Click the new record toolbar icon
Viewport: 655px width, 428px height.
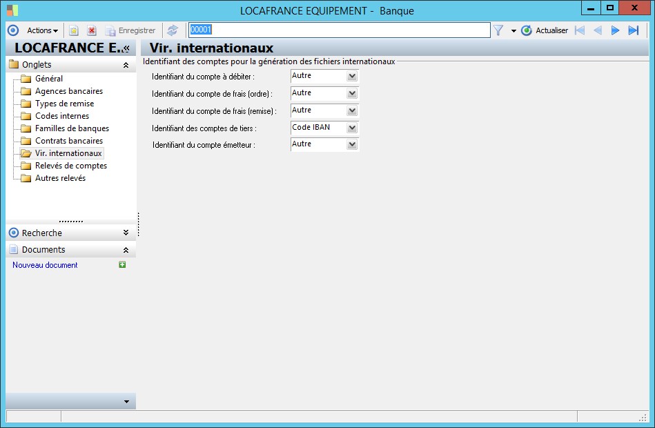[x=74, y=30]
